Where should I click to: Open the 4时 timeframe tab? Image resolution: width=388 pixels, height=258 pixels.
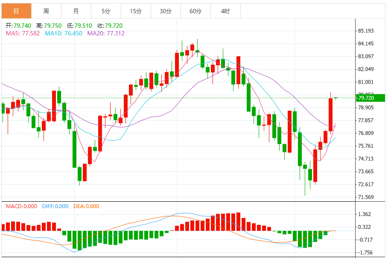(225, 11)
